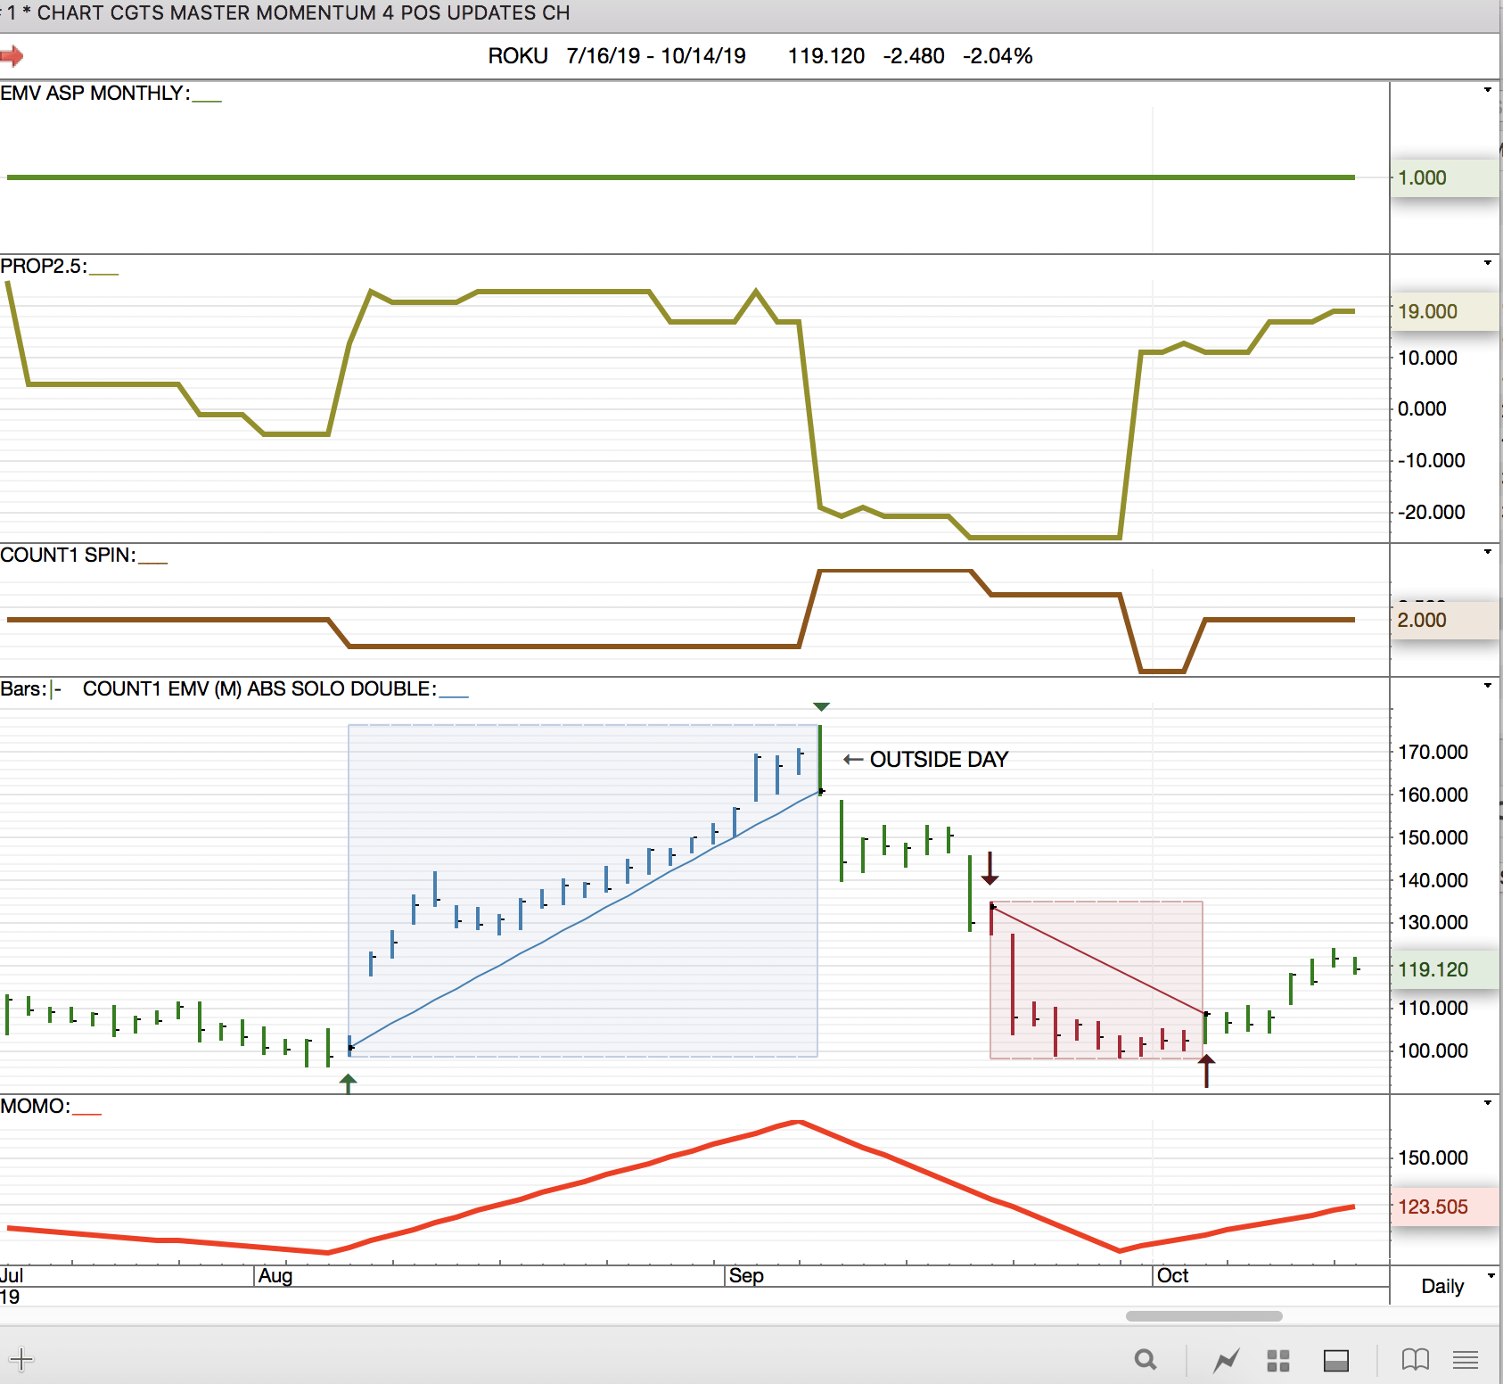Viewport: 1503px width, 1384px height.
Task: Click the EMV ASP MONTHLY indicator label
Action: pos(94,93)
